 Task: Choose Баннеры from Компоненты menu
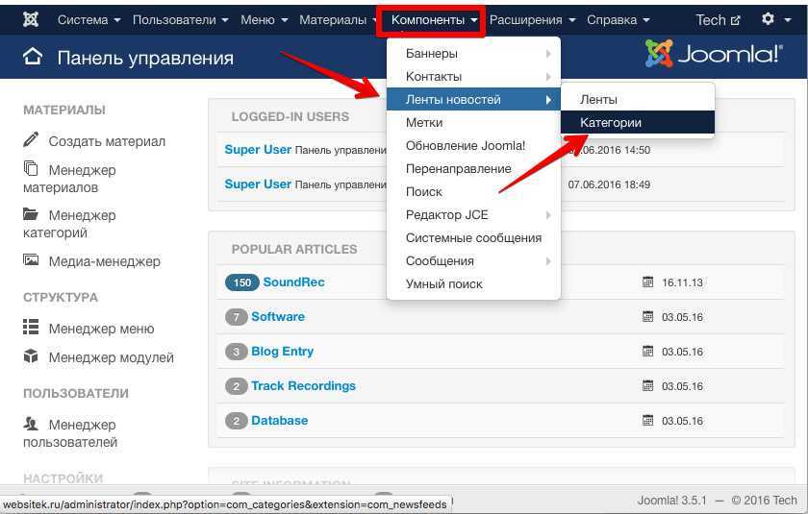coord(432,53)
